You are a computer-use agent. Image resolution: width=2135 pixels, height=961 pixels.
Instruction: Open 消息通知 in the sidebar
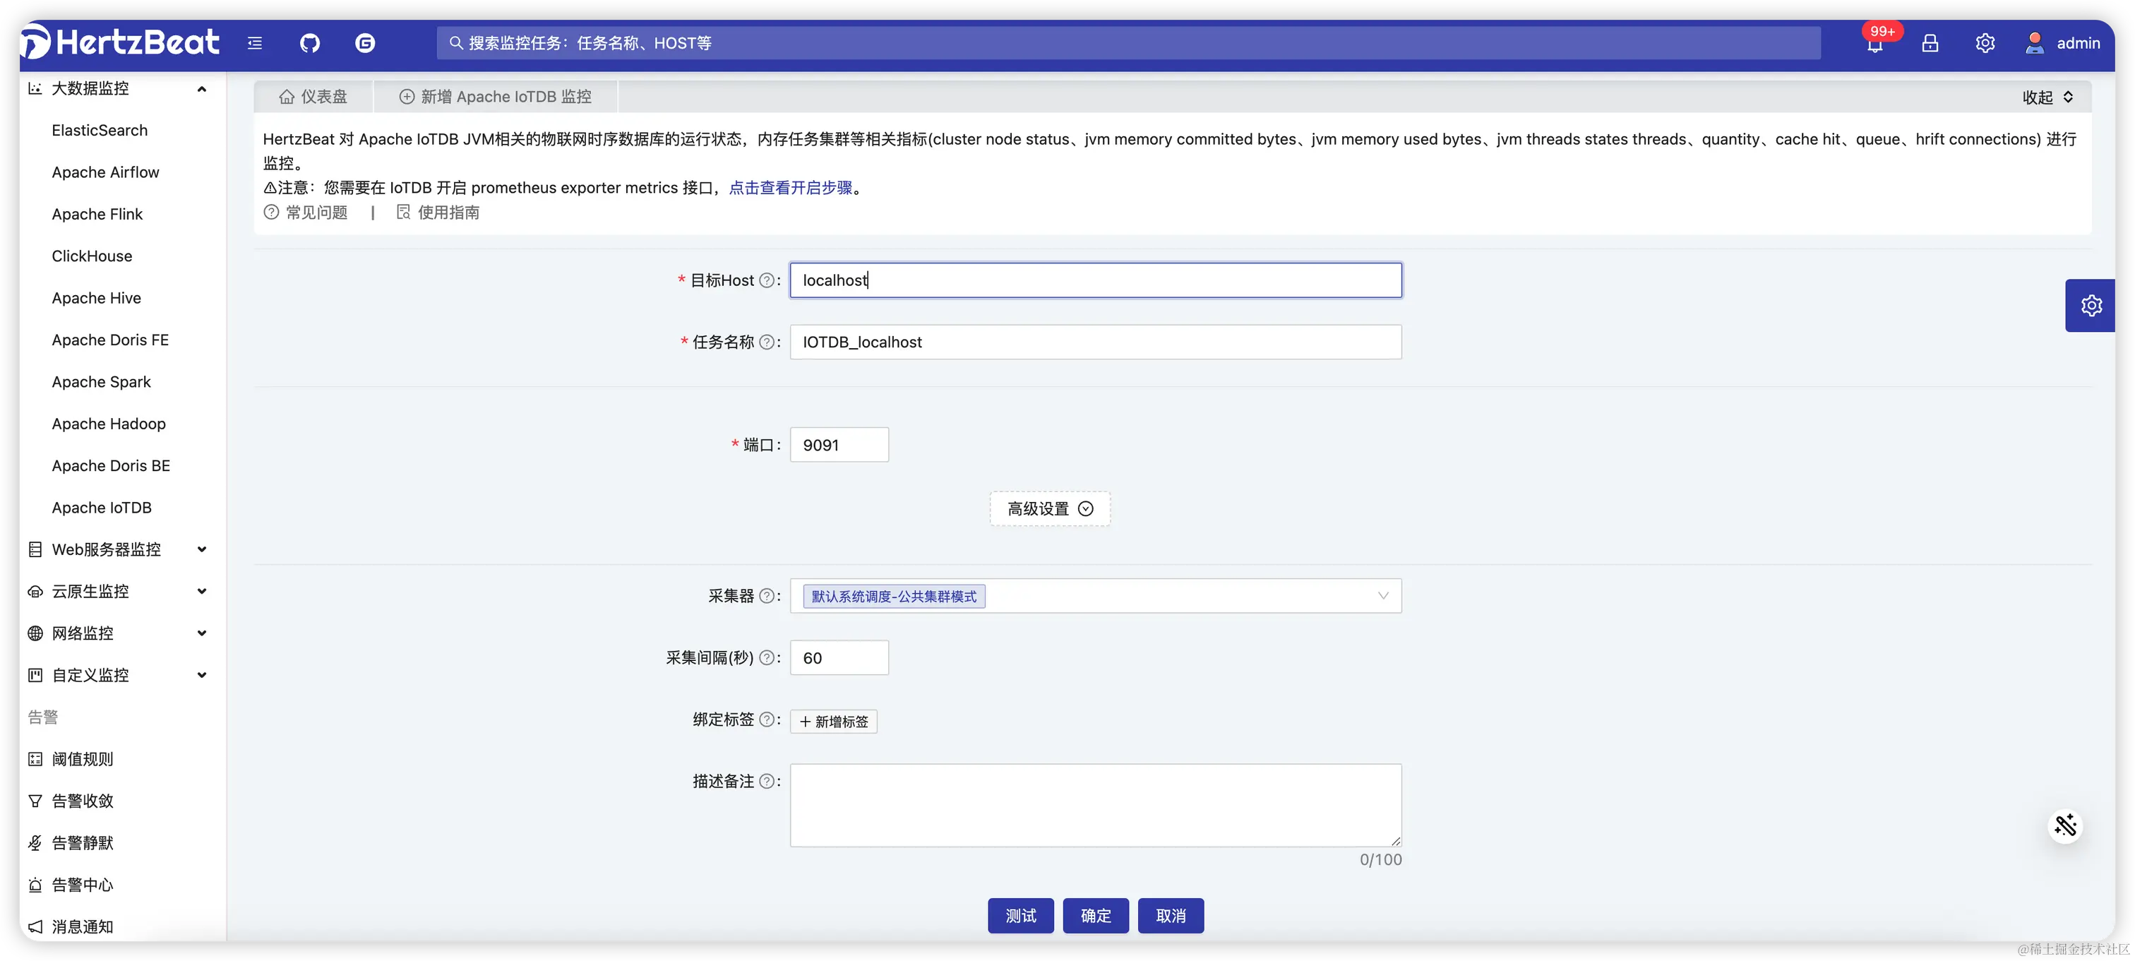coord(82,926)
